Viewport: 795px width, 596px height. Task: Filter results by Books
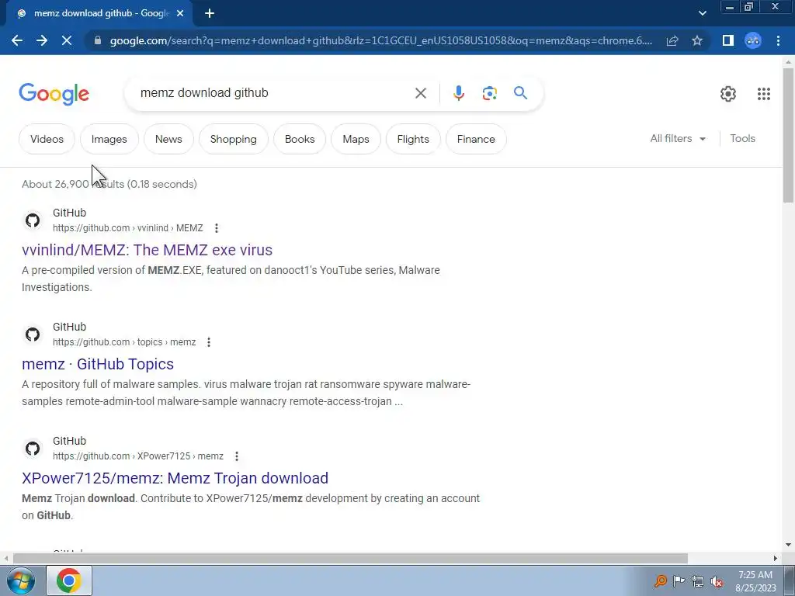click(300, 139)
